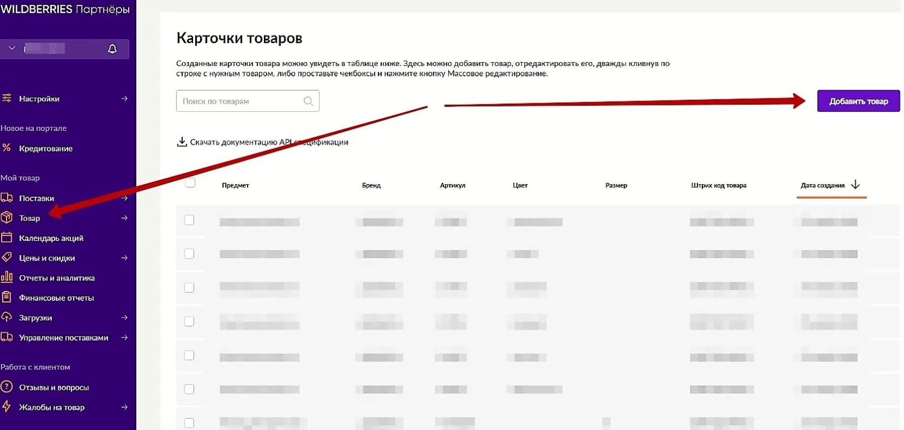This screenshot has height=430, width=904.
Task: Click the search field Поиск по товарам
Action: (x=248, y=101)
